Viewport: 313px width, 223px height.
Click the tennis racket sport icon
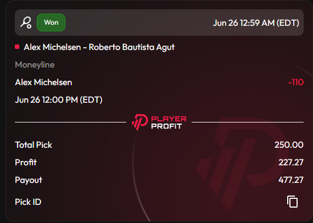pos(26,23)
